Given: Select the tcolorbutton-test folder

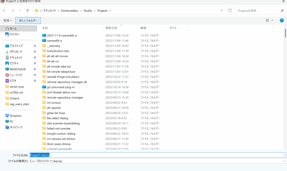Looking at the screenshot, I should pyautogui.click(x=58, y=51).
